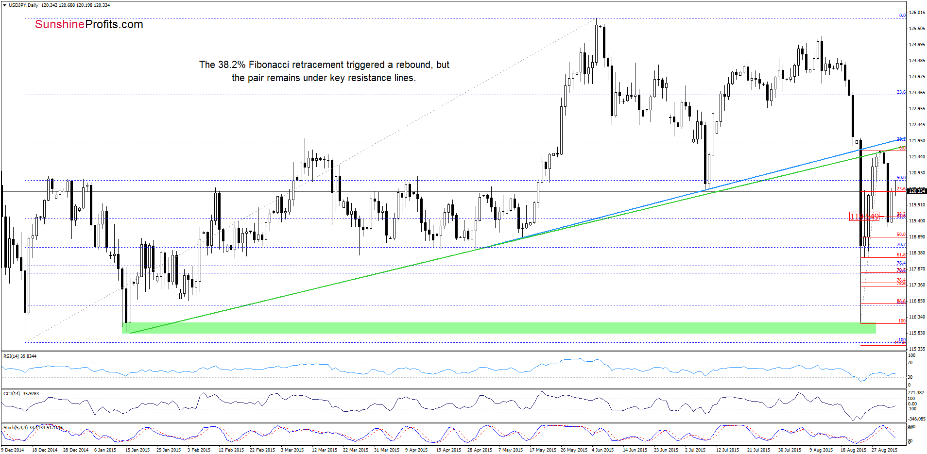Click the blue 88.6 Fibonacci level label
927x454 pixels.
tap(901, 302)
